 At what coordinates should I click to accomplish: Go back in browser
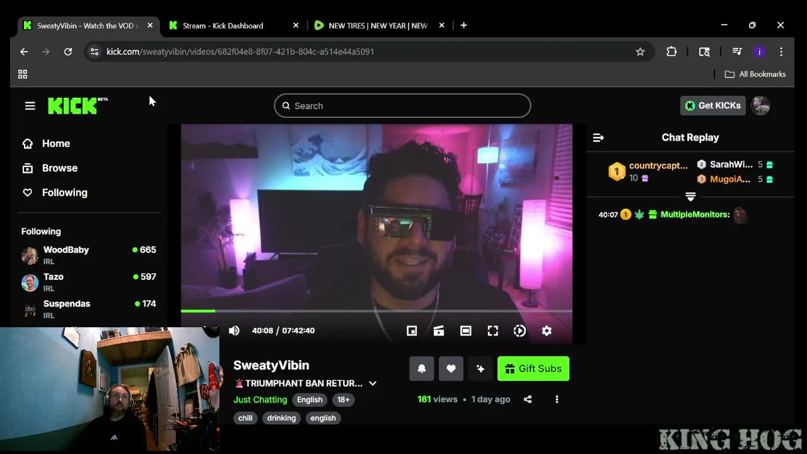tap(23, 52)
